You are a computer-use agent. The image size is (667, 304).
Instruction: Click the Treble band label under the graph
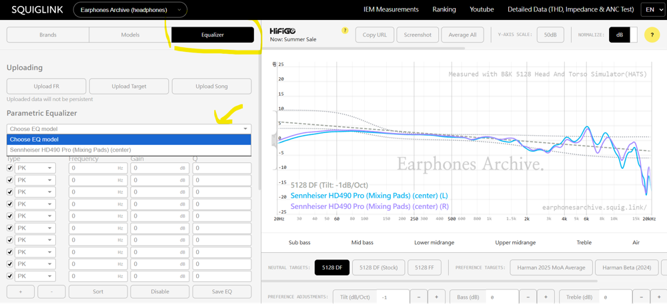tap(584, 243)
